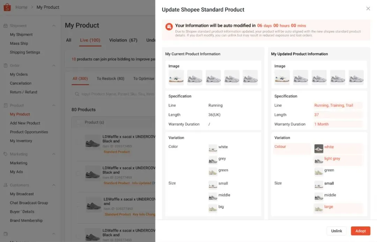This screenshot has width=377, height=242.
Task: Switch to the Violation (67) tab
Action: 123,40
